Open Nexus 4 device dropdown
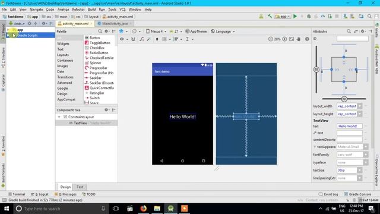 pyautogui.click(x=156, y=32)
